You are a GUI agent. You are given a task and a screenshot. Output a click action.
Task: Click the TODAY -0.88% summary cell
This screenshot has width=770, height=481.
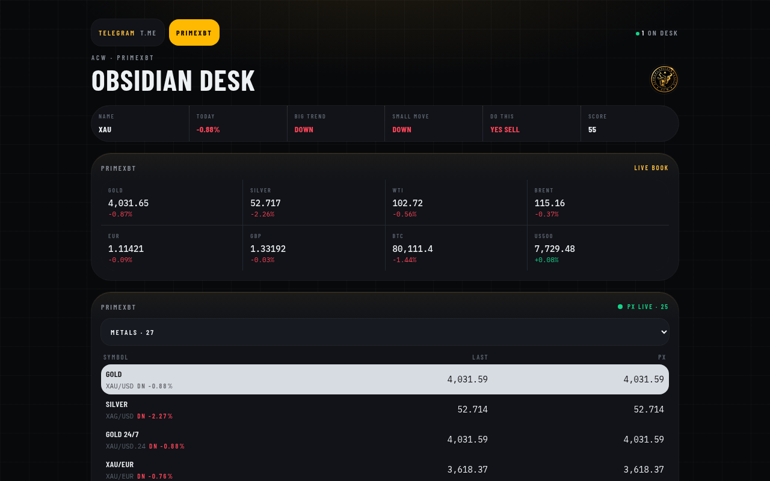point(238,123)
